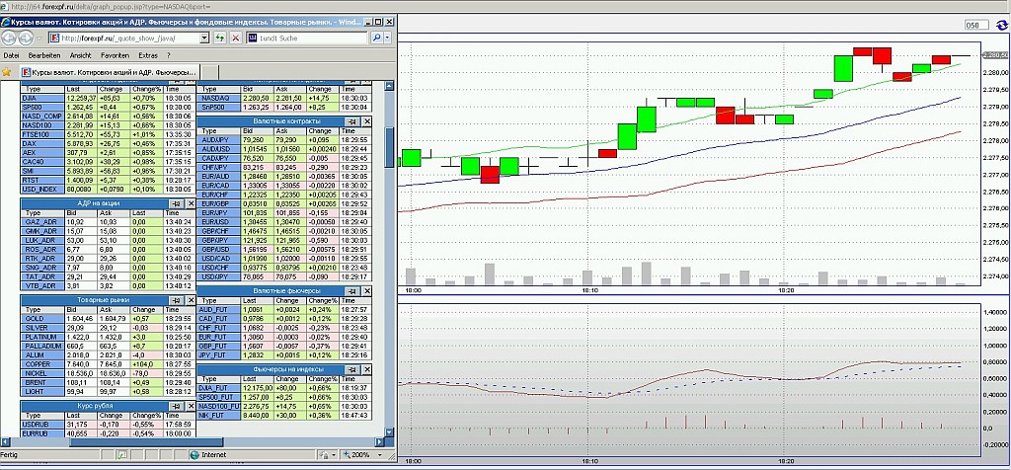The image size is (1011, 470).
Task: Close the АДР на акции panel
Action: 191,203
